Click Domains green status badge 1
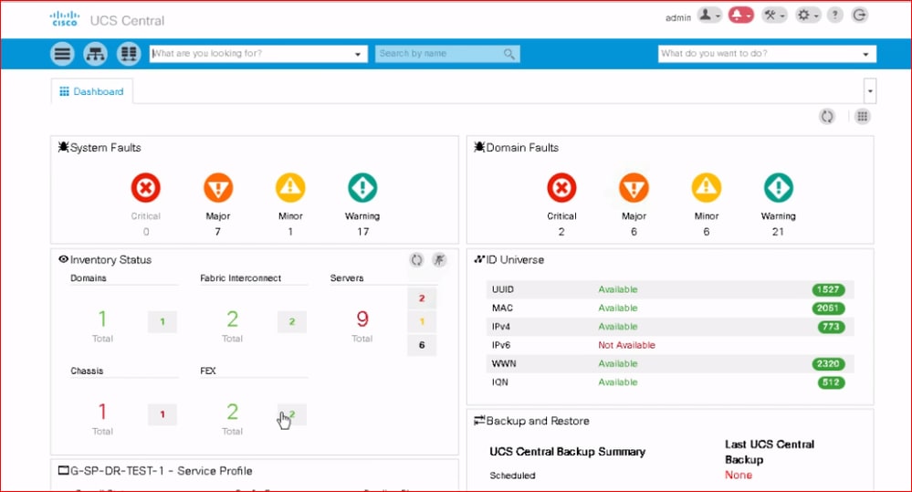Screen dimensions: 912x492 [162, 321]
